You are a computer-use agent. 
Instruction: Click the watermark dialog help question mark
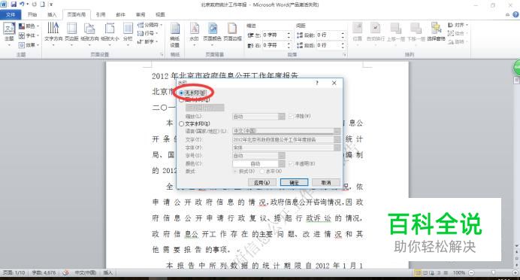coord(317,83)
